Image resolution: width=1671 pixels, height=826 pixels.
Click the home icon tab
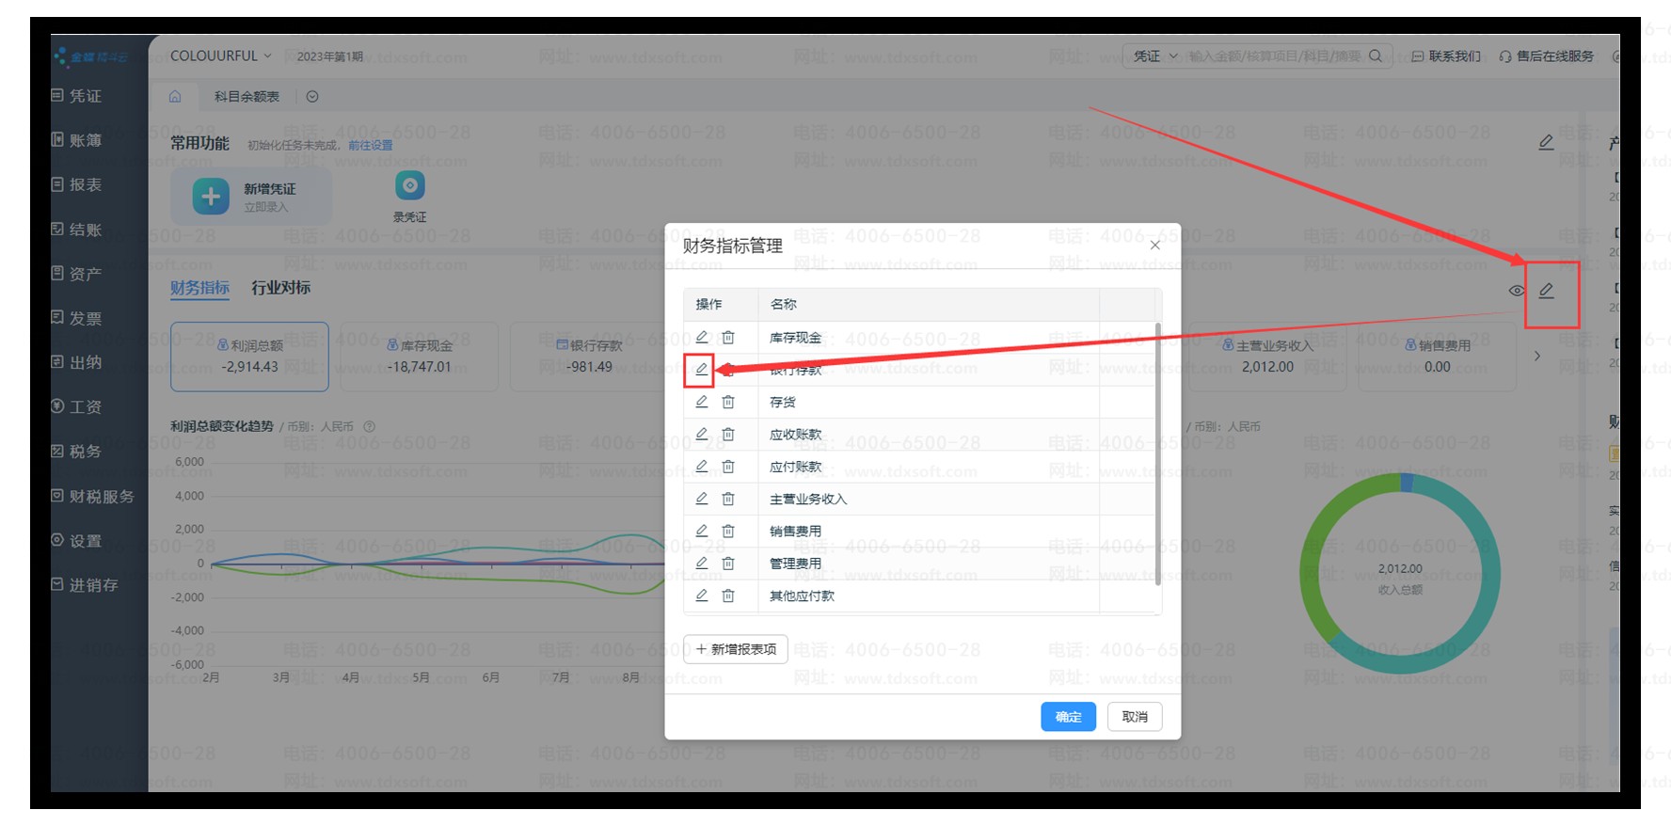[175, 97]
